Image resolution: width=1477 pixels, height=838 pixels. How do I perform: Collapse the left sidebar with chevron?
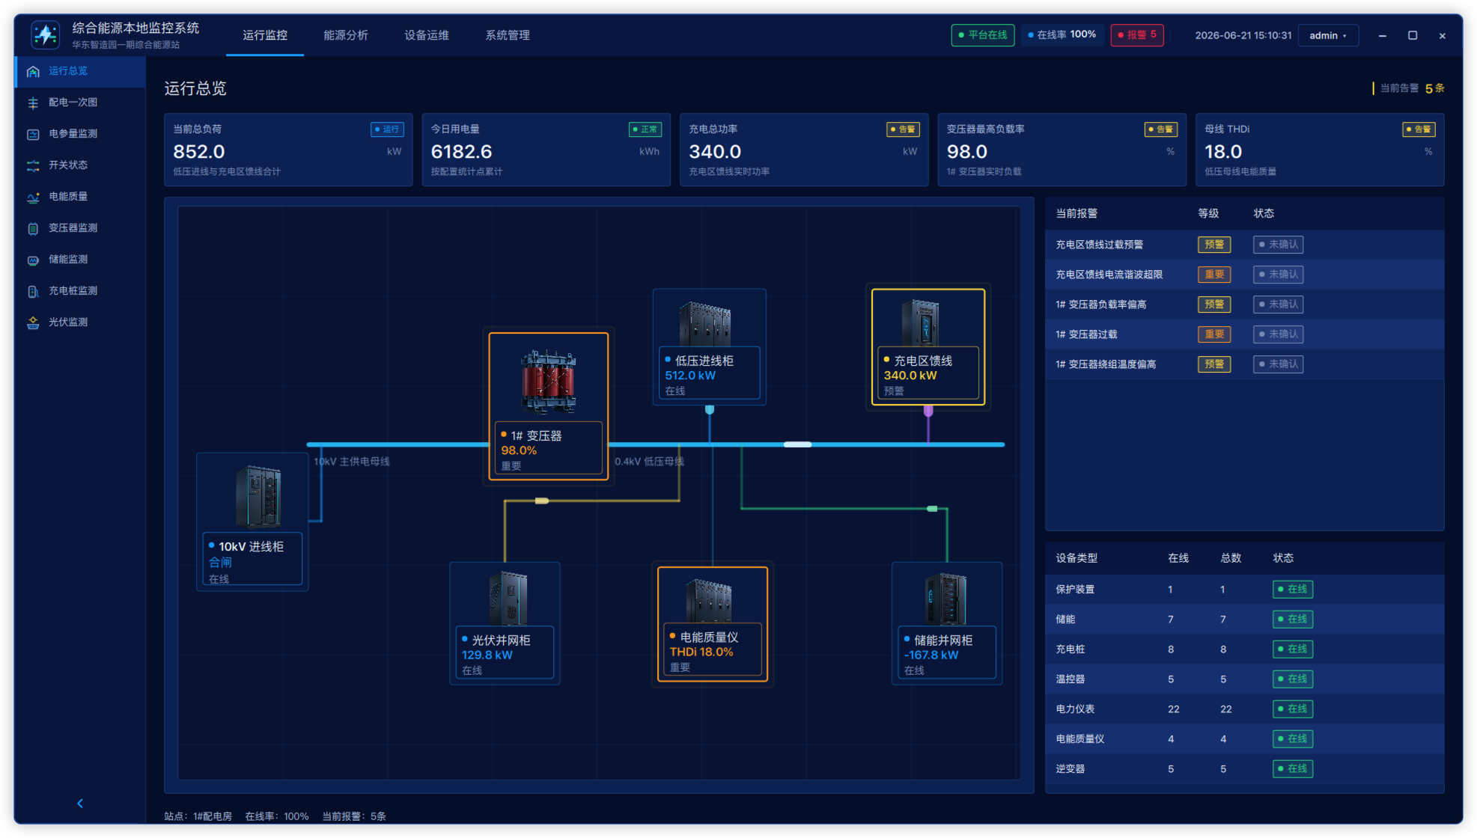pyautogui.click(x=80, y=804)
